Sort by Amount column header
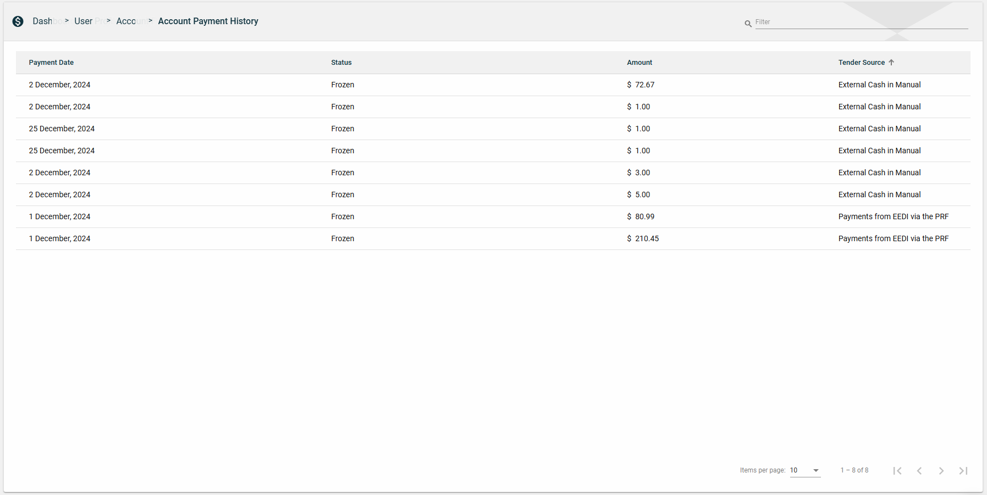Viewport: 987px width, 495px height. pyautogui.click(x=639, y=63)
